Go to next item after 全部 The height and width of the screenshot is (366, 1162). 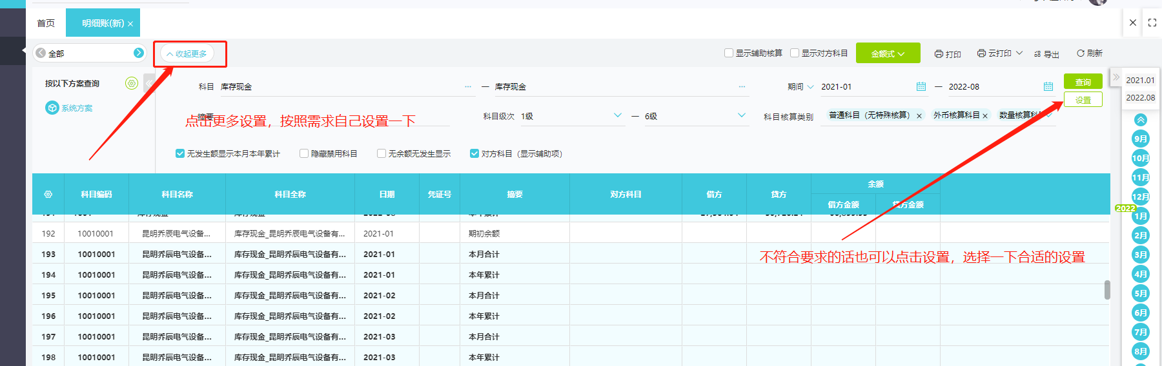(x=138, y=53)
